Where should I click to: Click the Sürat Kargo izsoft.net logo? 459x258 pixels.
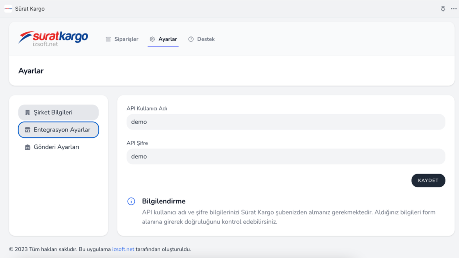[53, 39]
